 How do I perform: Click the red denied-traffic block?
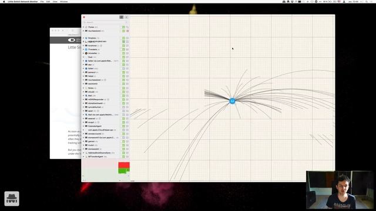tap(124, 165)
